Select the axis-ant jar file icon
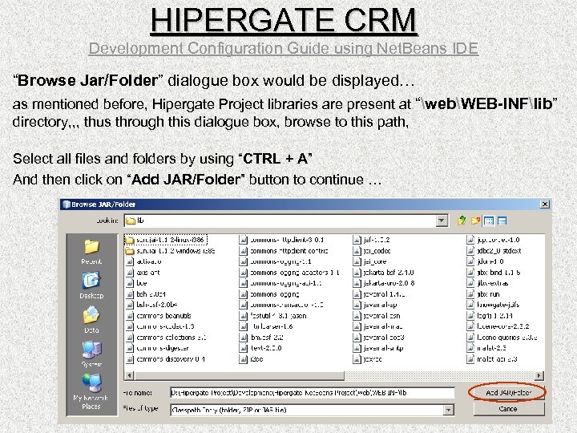Viewport: 577px width, 433px height. tap(130, 273)
